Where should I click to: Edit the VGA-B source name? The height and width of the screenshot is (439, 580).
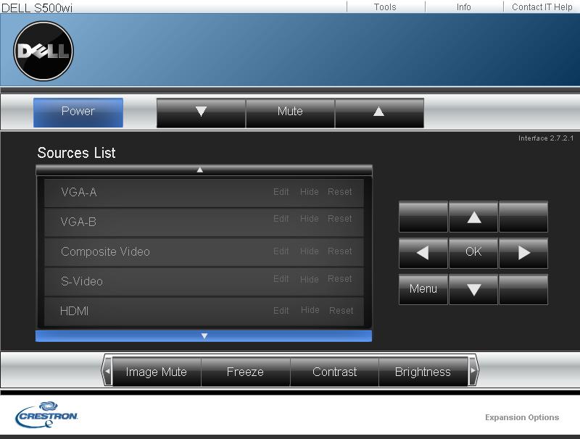(x=281, y=219)
